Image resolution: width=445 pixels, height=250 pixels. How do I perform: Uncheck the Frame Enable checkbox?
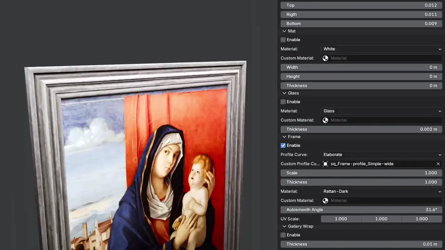coord(283,145)
